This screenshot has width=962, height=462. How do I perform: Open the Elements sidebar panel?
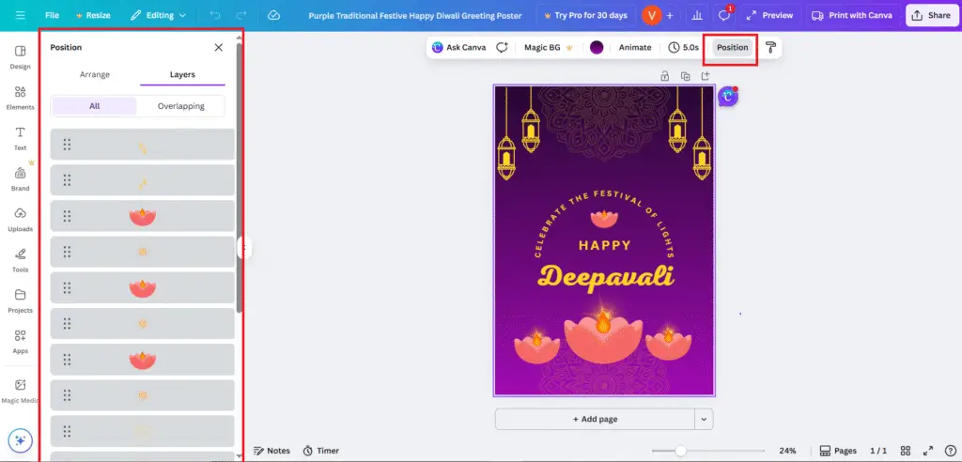[x=21, y=99]
